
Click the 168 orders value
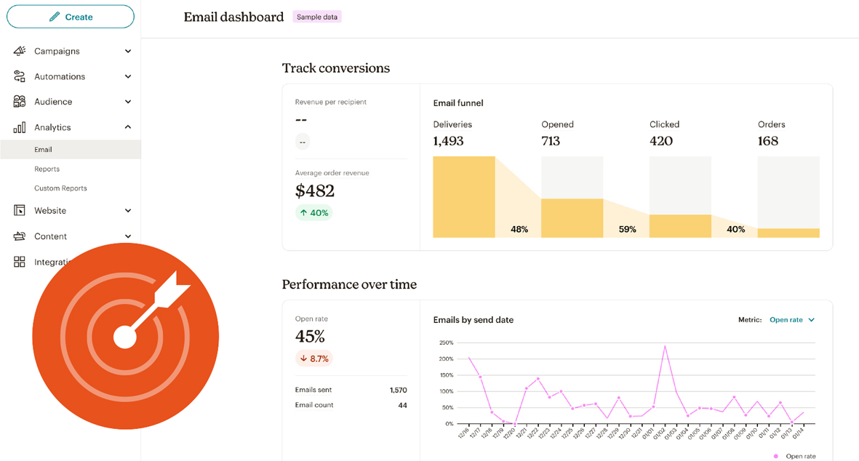[768, 141]
